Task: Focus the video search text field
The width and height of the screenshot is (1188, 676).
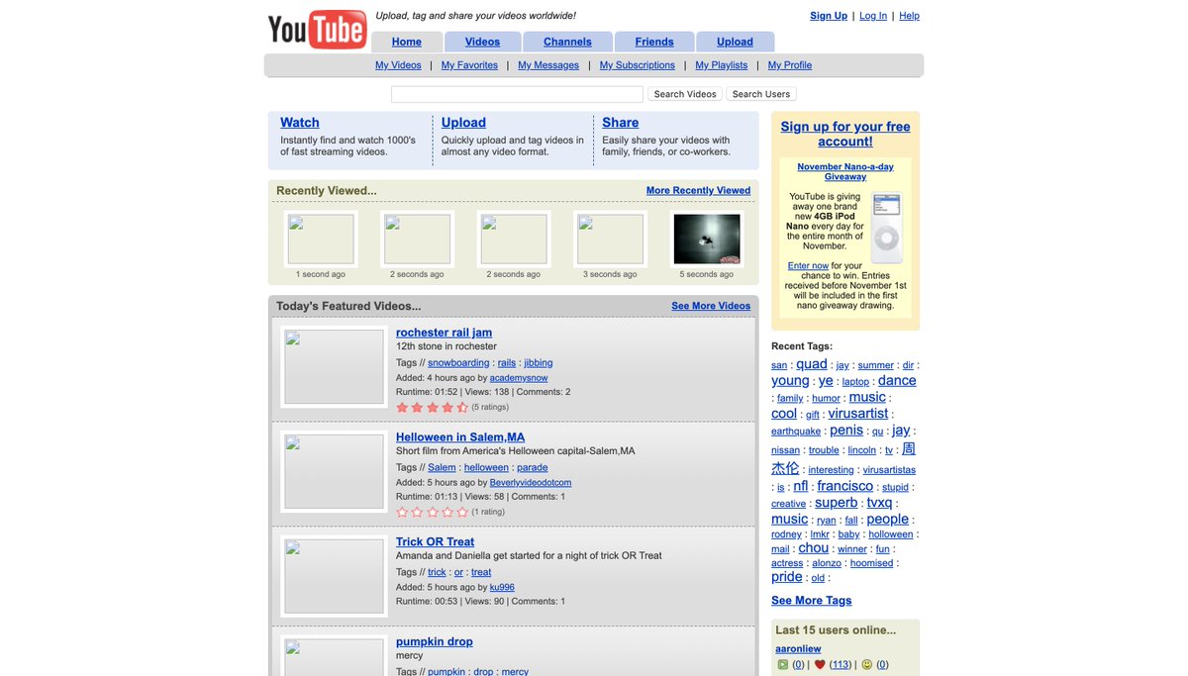Action: 517,94
